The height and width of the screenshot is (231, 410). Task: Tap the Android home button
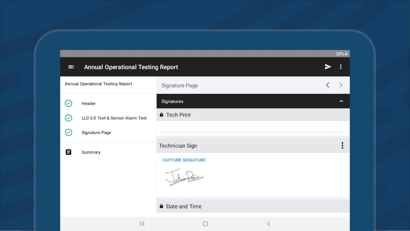205,224
